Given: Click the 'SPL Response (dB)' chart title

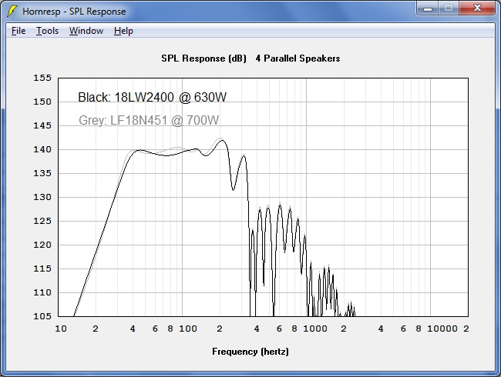Looking at the screenshot, I should coord(203,58).
